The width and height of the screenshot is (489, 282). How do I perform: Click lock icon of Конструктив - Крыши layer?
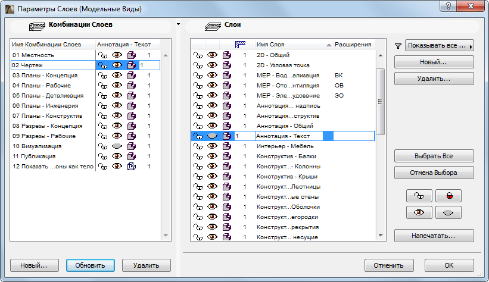coord(198,177)
